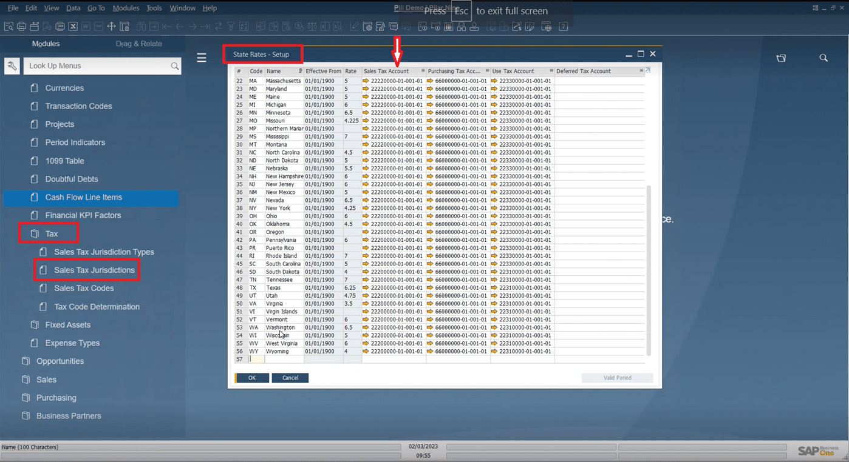This screenshot has width=849, height=462.
Task: Open Form Settings from the toolbar
Action: [368, 27]
